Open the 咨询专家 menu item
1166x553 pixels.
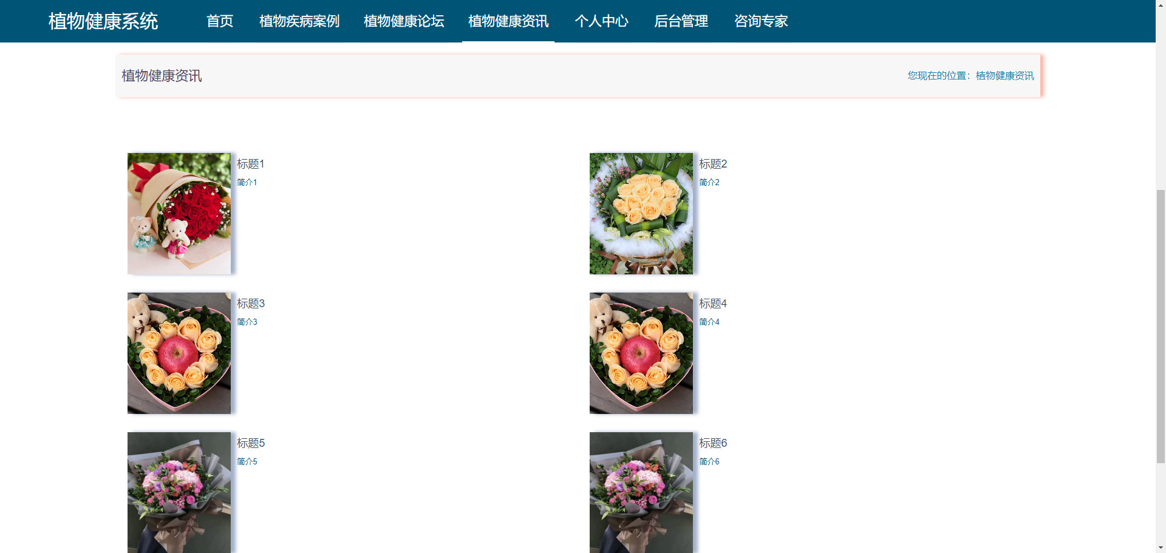click(761, 21)
